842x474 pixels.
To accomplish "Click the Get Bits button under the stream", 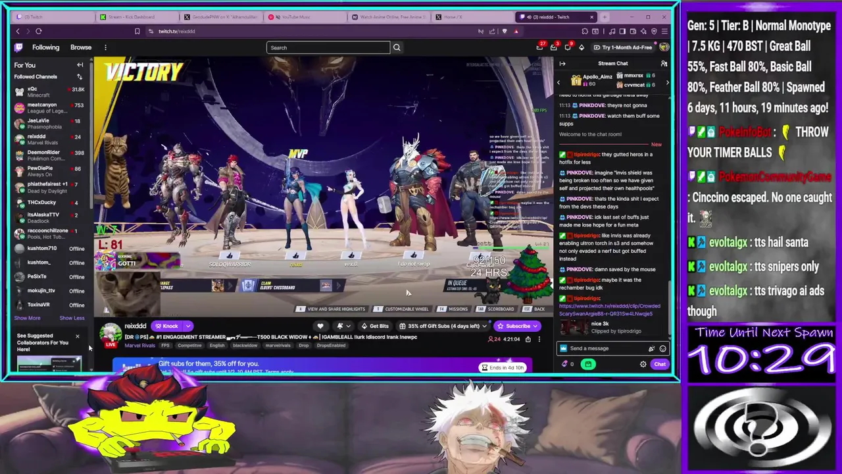I will click(x=375, y=326).
